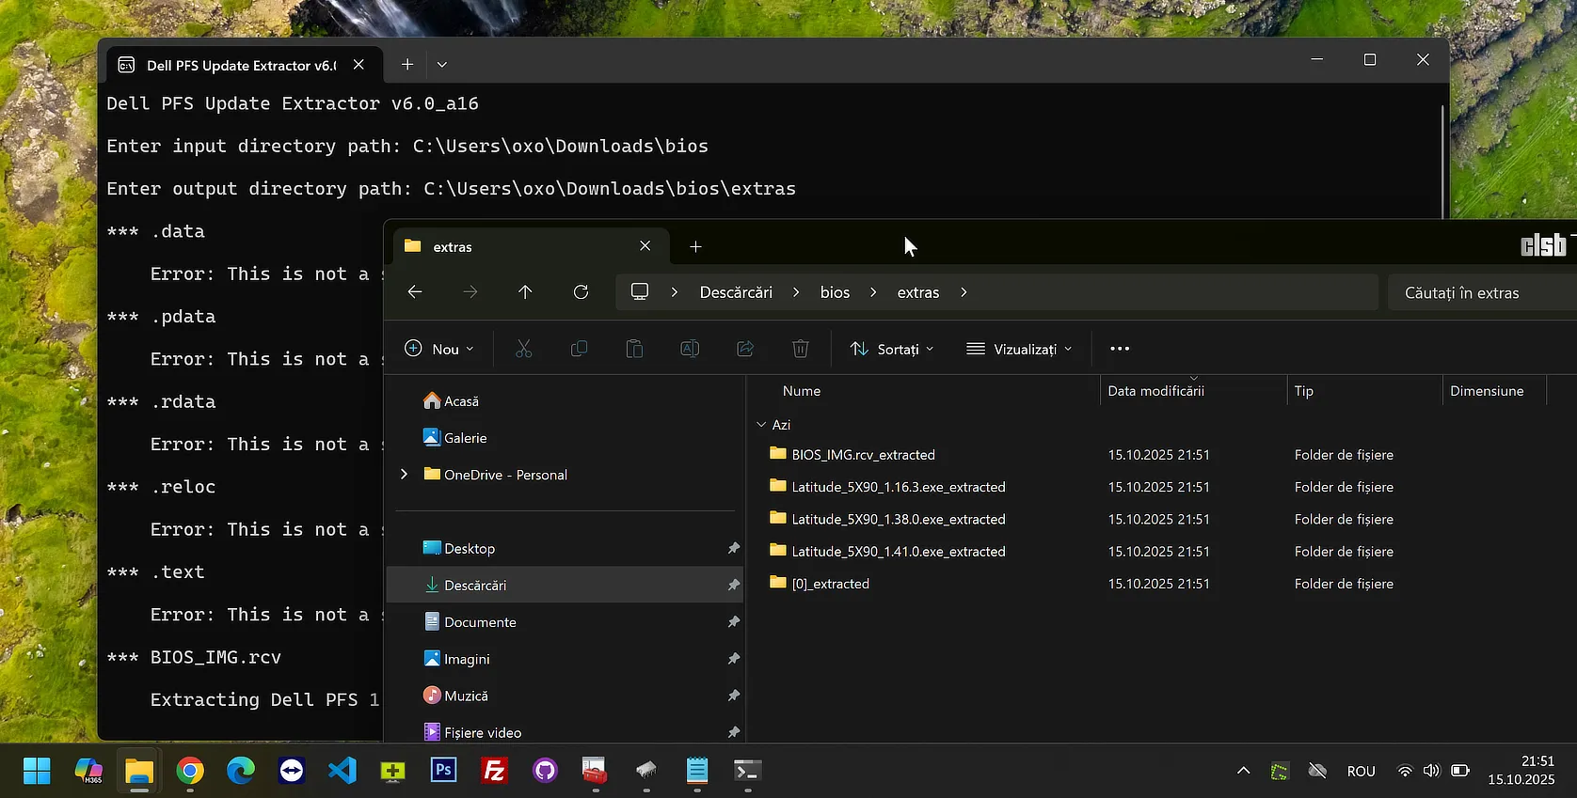Expand the OneDrive - Personal tree node

tap(405, 475)
